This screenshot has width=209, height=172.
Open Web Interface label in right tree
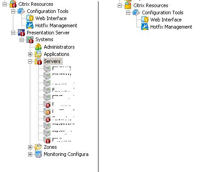[166, 20]
